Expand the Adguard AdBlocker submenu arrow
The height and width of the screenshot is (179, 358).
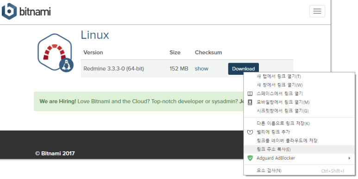tap(349, 158)
